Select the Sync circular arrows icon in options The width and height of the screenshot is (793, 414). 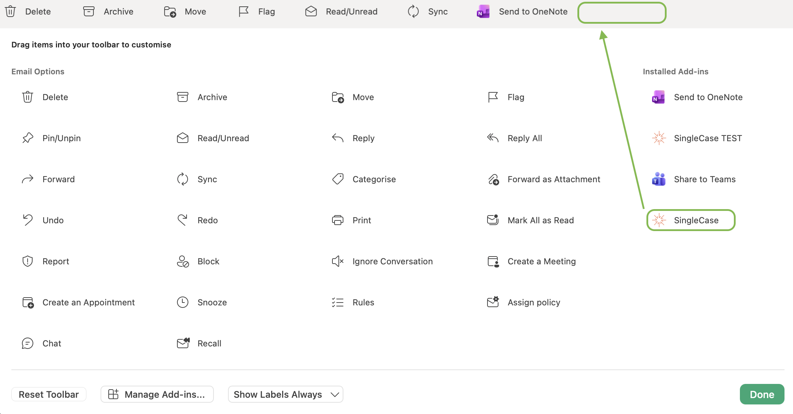[x=183, y=179]
